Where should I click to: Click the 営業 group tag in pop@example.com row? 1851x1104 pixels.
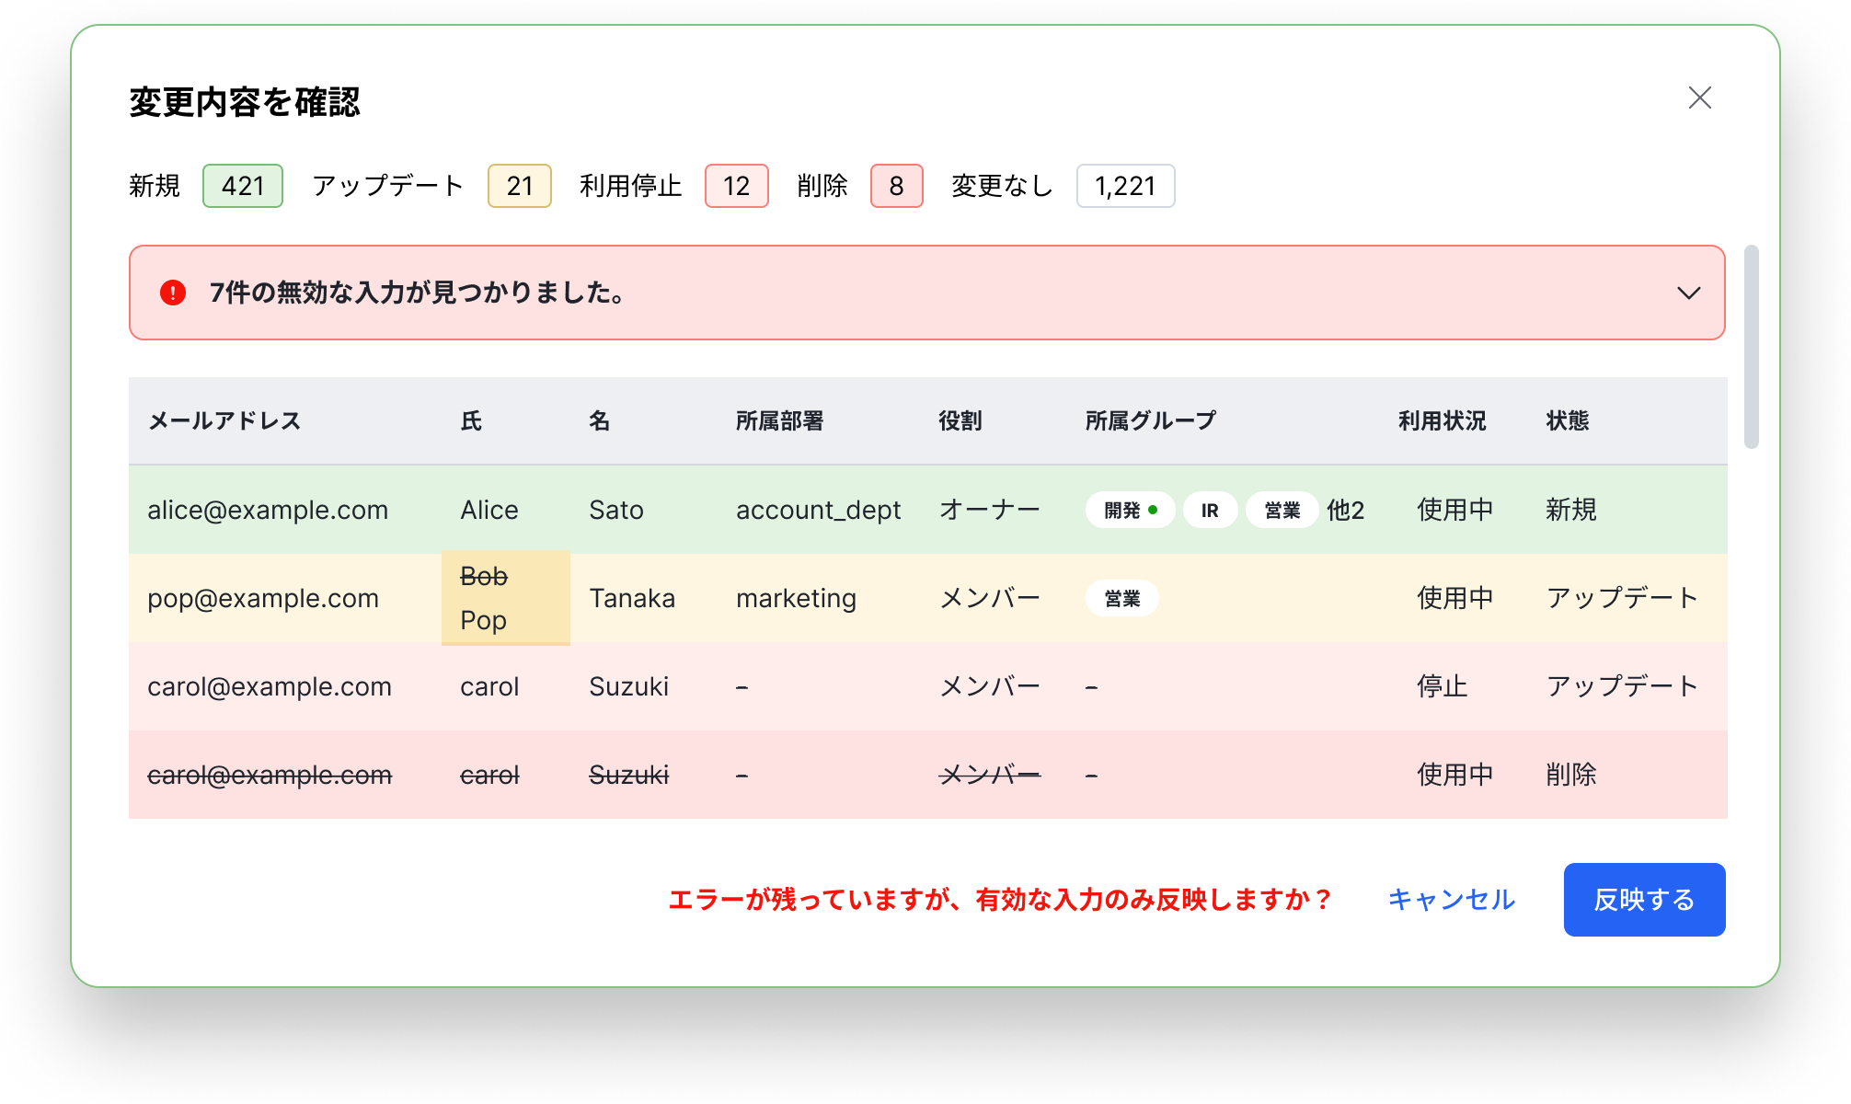1122,598
